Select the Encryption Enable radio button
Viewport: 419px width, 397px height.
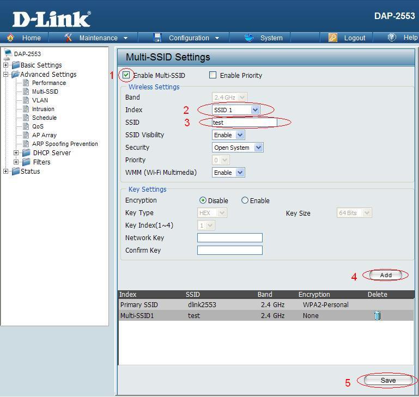(x=245, y=200)
